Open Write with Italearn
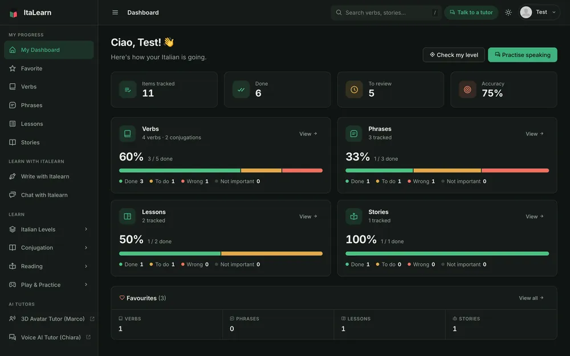The image size is (570, 356). pos(48,176)
